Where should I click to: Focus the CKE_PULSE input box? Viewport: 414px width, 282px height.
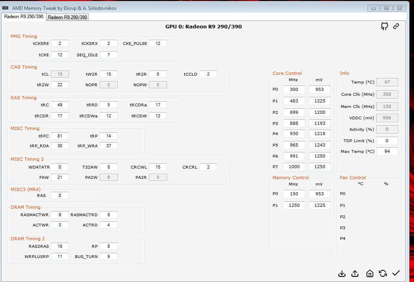pos(158,43)
